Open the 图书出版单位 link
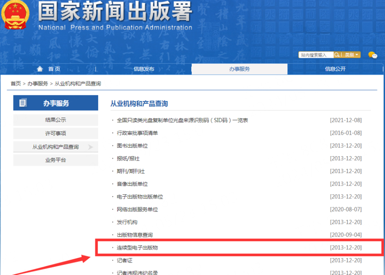The width and height of the screenshot is (385, 275). click(132, 146)
